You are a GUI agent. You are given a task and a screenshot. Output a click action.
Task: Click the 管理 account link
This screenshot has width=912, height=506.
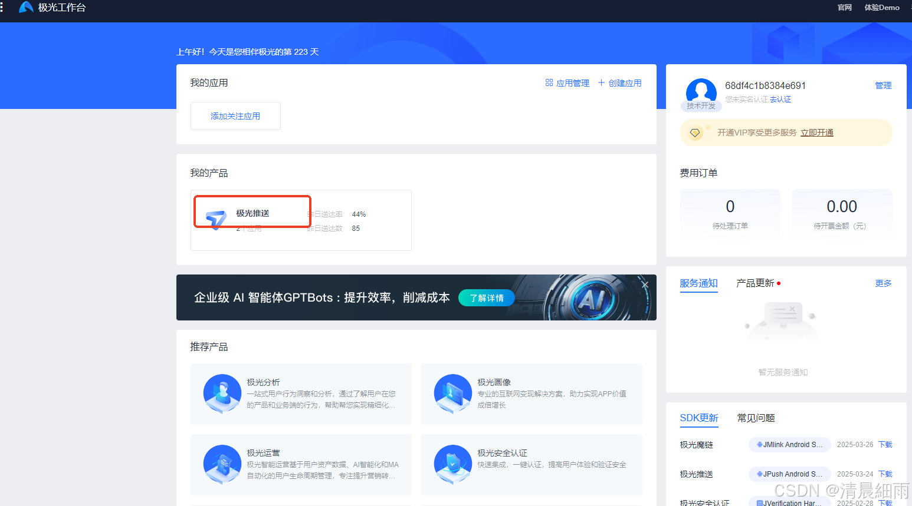(x=883, y=85)
